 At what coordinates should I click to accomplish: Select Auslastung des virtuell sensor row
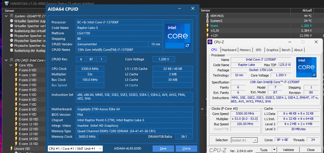pos(30,31)
